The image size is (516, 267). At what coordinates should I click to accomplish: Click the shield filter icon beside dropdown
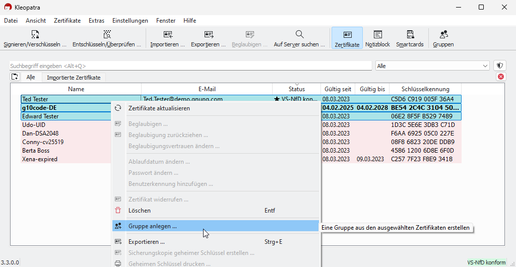tap(500, 66)
